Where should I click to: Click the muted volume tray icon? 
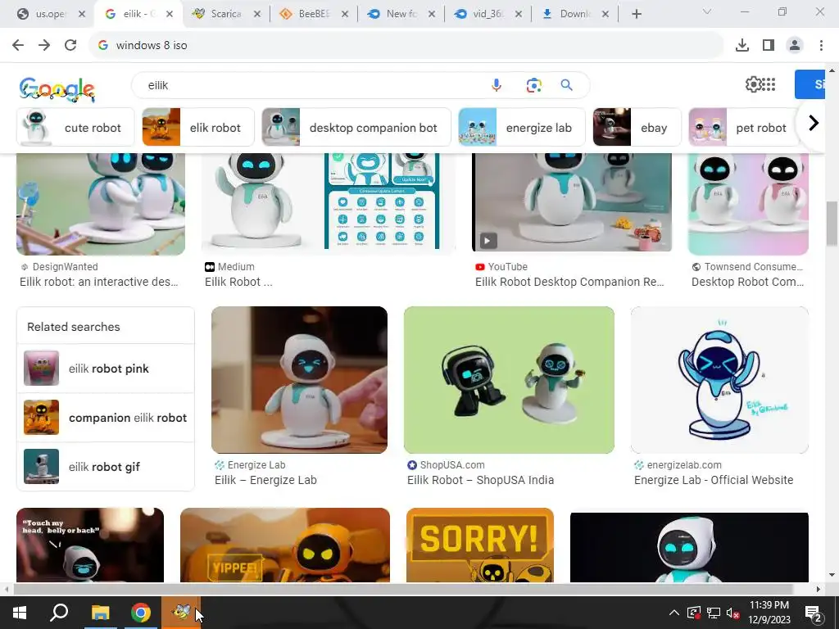click(x=733, y=613)
